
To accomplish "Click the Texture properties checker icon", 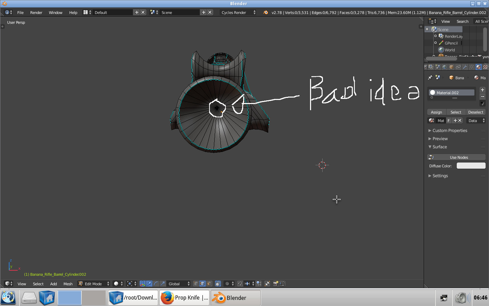I will (x=485, y=67).
